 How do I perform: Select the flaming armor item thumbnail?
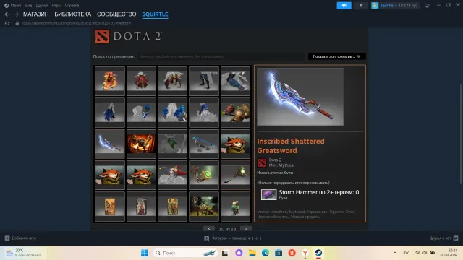point(110,81)
